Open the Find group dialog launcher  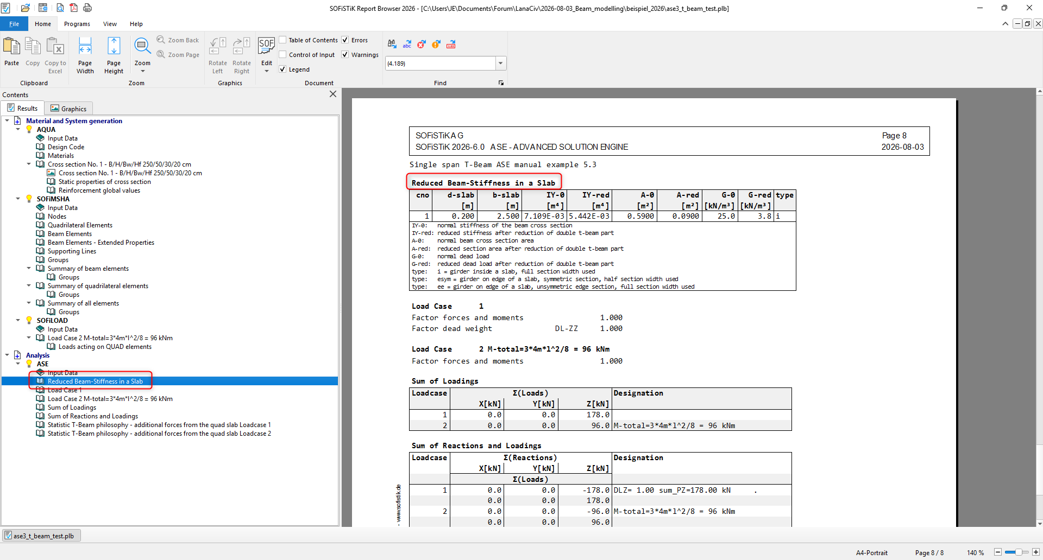point(501,83)
